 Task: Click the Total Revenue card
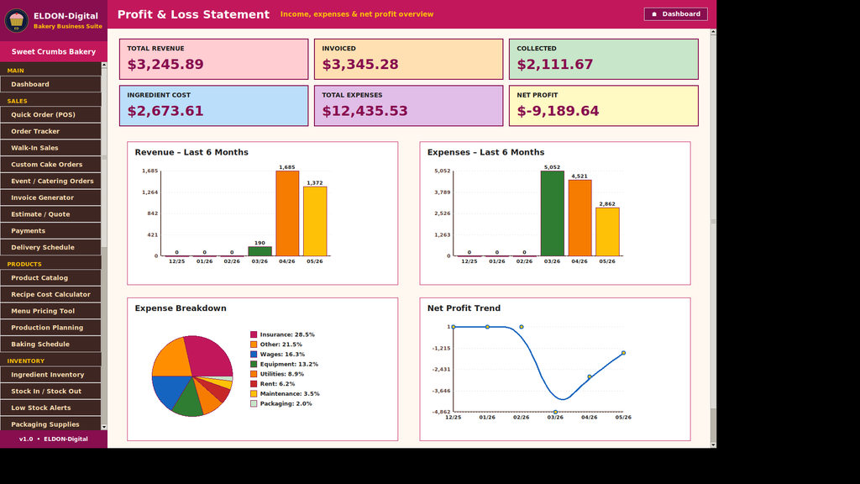[214, 60]
